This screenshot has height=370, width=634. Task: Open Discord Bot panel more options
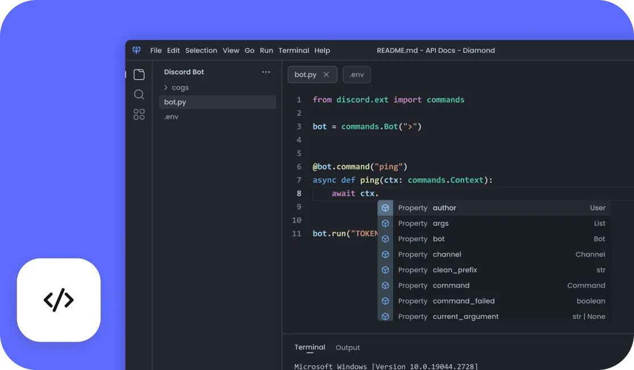tap(266, 72)
